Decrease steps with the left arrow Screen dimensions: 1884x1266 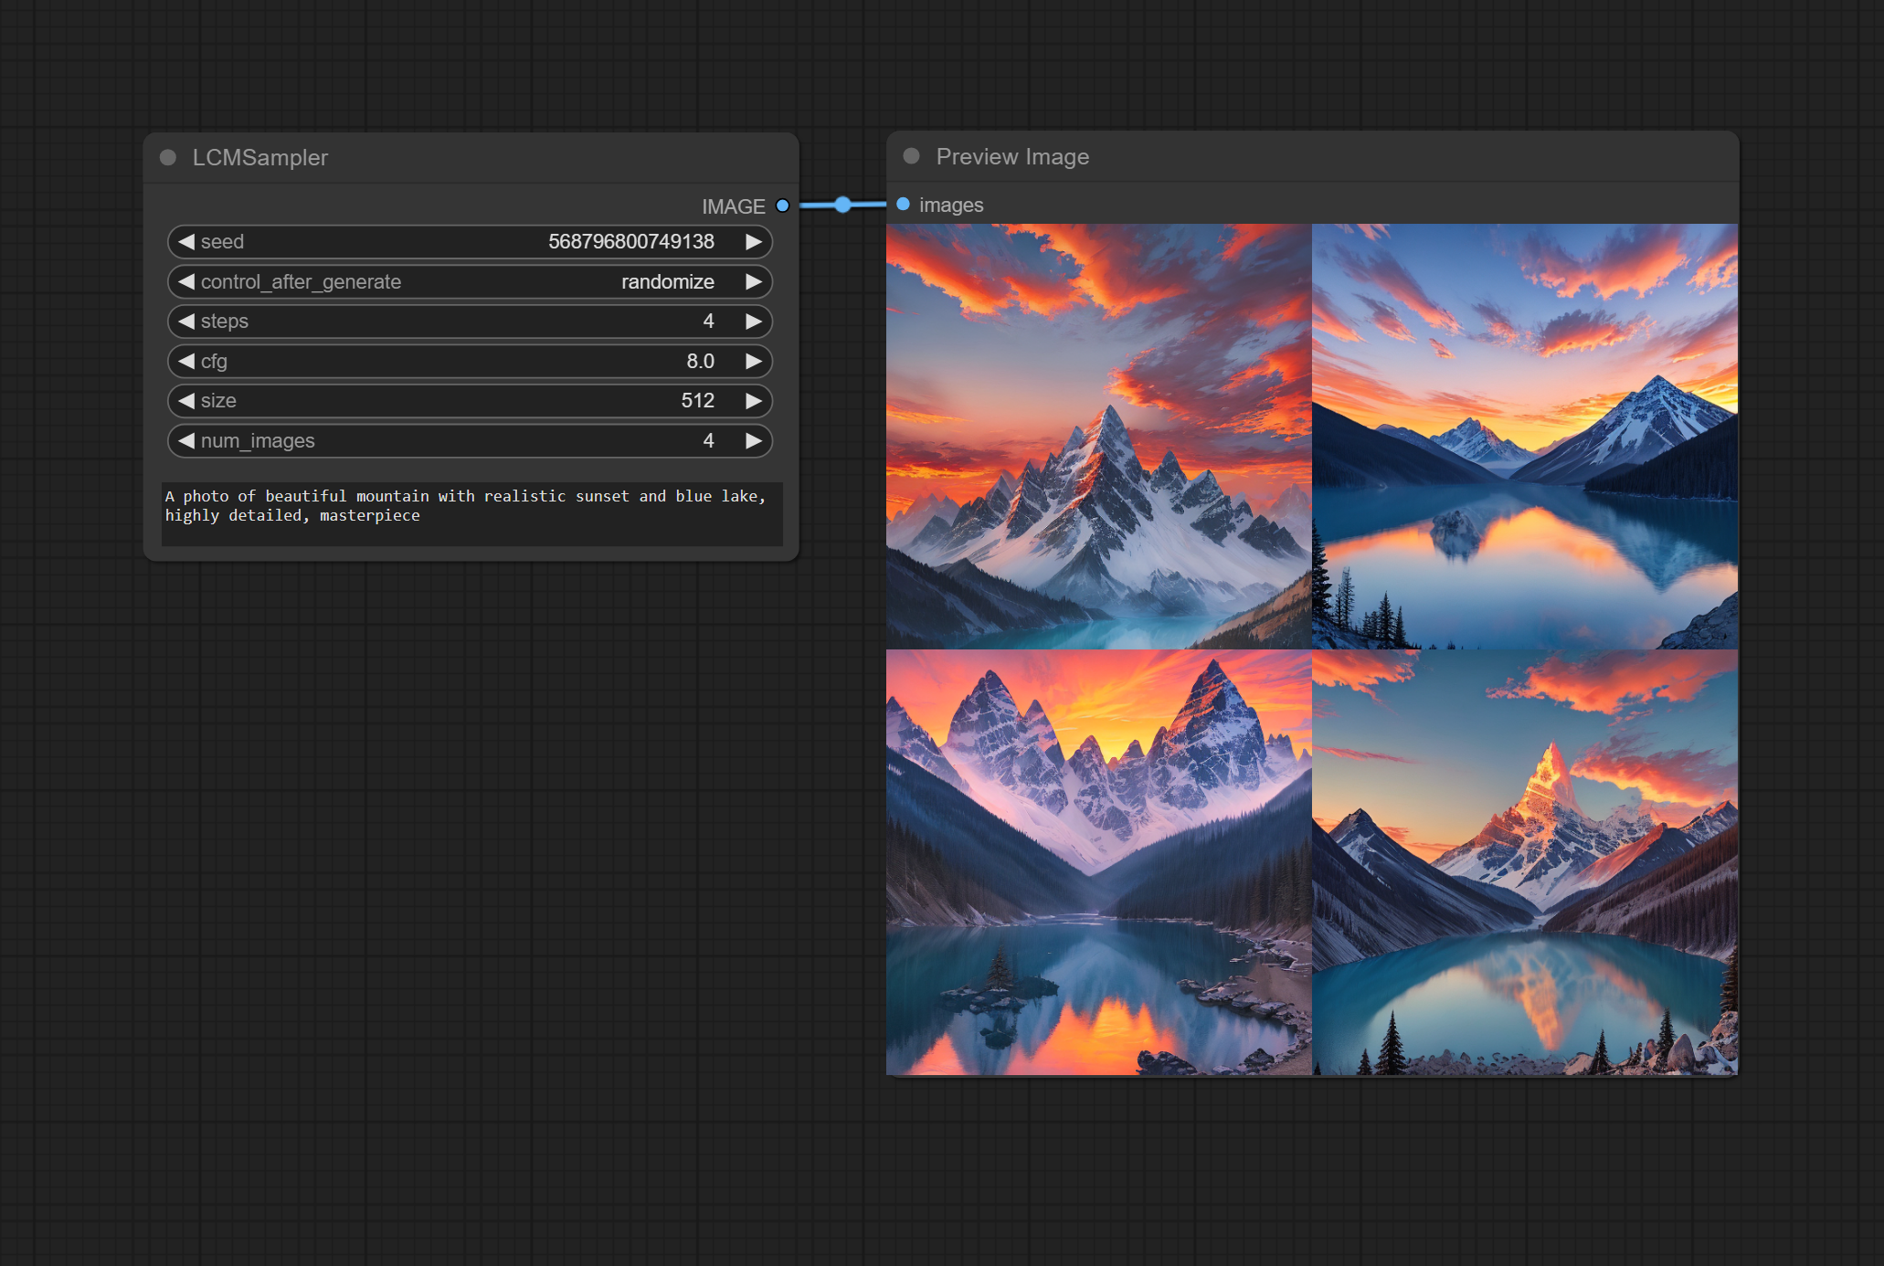186,321
